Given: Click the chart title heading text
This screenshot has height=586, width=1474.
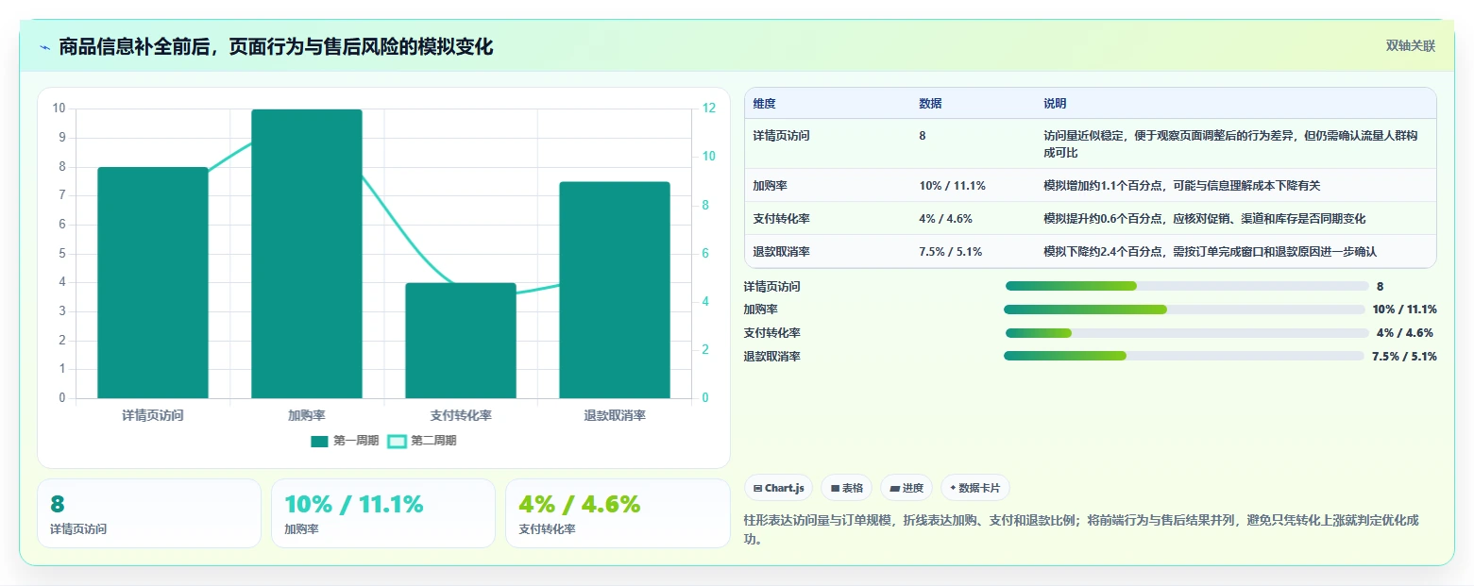Looking at the screenshot, I should (x=276, y=46).
